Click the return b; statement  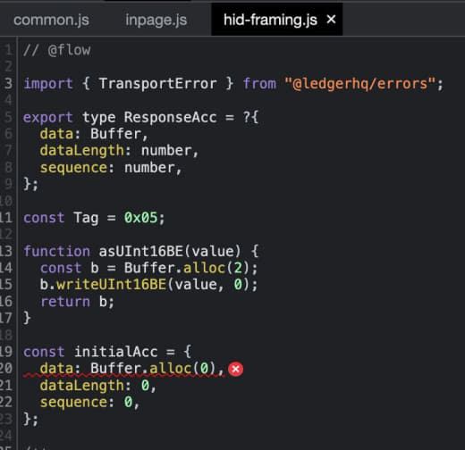coord(78,302)
